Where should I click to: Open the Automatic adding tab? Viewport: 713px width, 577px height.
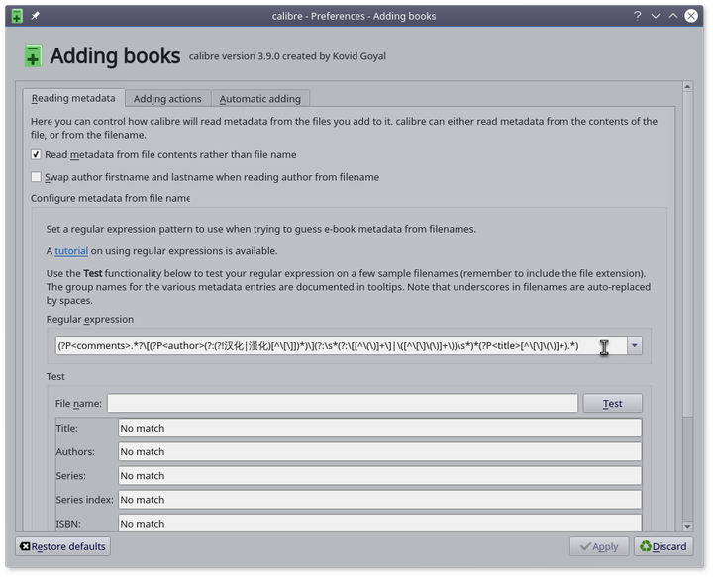coord(260,99)
